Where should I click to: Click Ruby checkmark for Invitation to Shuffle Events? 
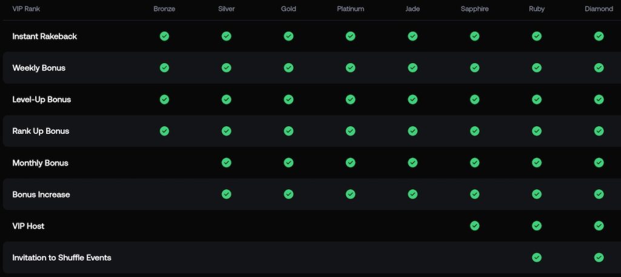coord(537,258)
